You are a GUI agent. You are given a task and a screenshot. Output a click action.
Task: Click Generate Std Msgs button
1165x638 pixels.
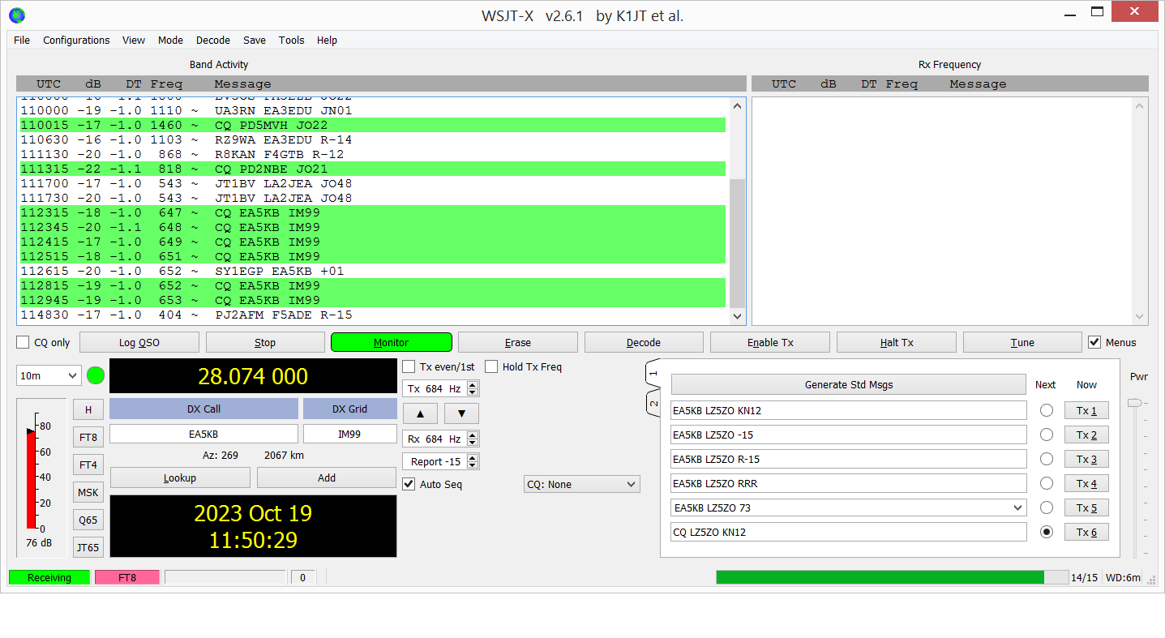[x=849, y=385]
